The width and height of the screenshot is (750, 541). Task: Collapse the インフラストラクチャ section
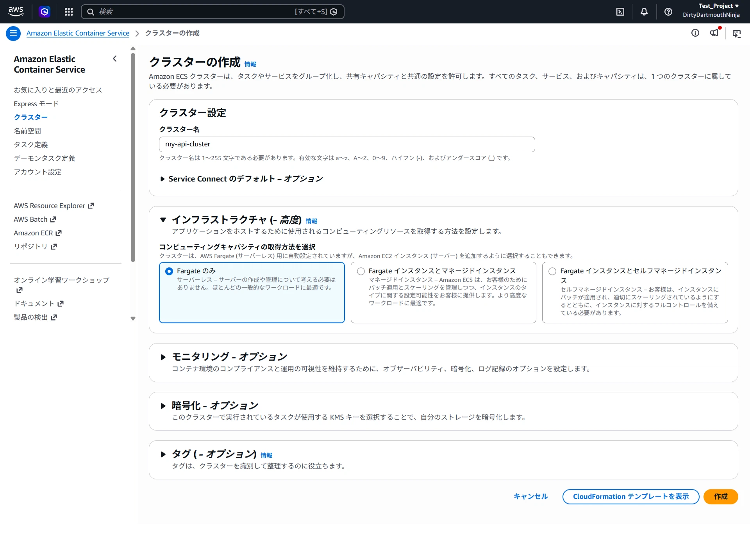coord(163,220)
